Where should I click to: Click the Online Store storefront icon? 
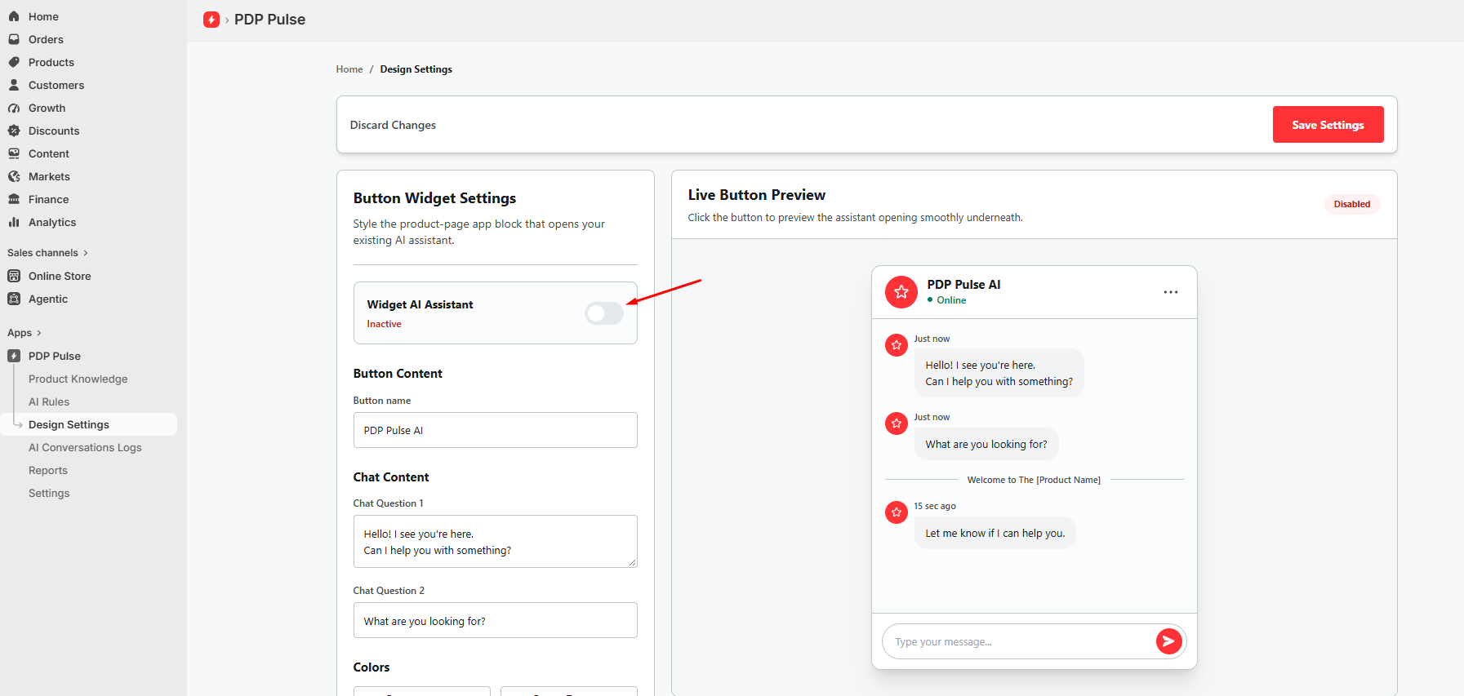tap(14, 276)
